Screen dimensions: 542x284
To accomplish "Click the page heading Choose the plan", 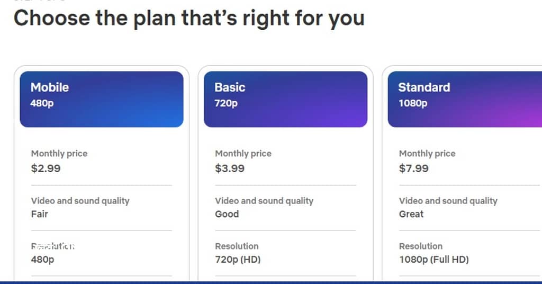I will click(189, 18).
